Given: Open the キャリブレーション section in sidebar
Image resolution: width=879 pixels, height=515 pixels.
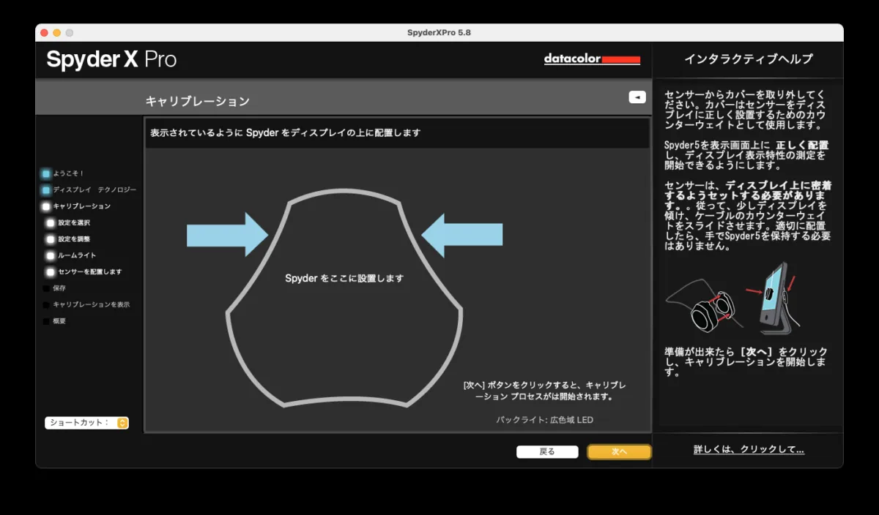Looking at the screenshot, I should tap(46, 207).
